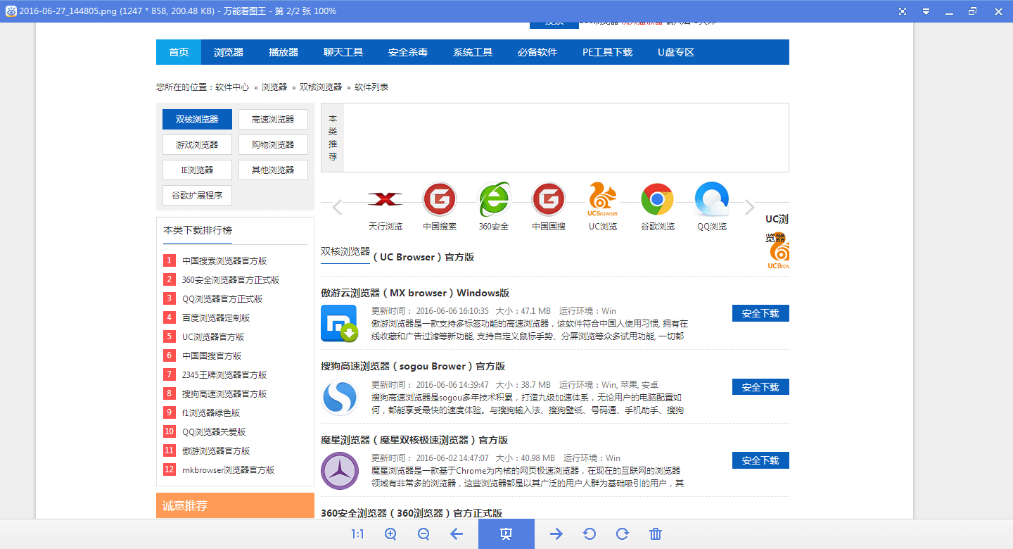
Task: Select the IE浏览器 category button
Action: click(197, 170)
